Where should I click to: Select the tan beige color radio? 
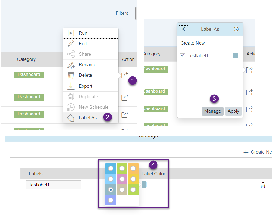click(122, 190)
